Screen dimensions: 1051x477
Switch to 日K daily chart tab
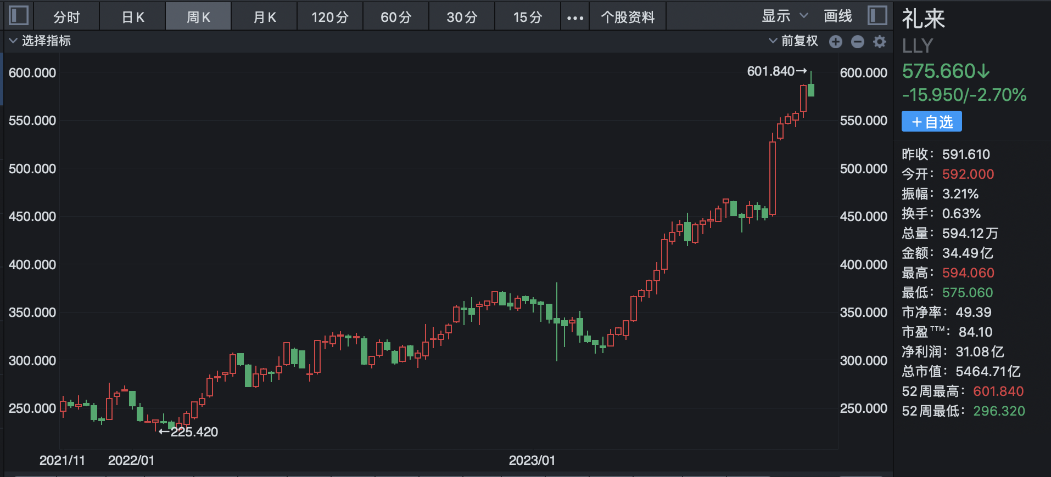tap(132, 17)
